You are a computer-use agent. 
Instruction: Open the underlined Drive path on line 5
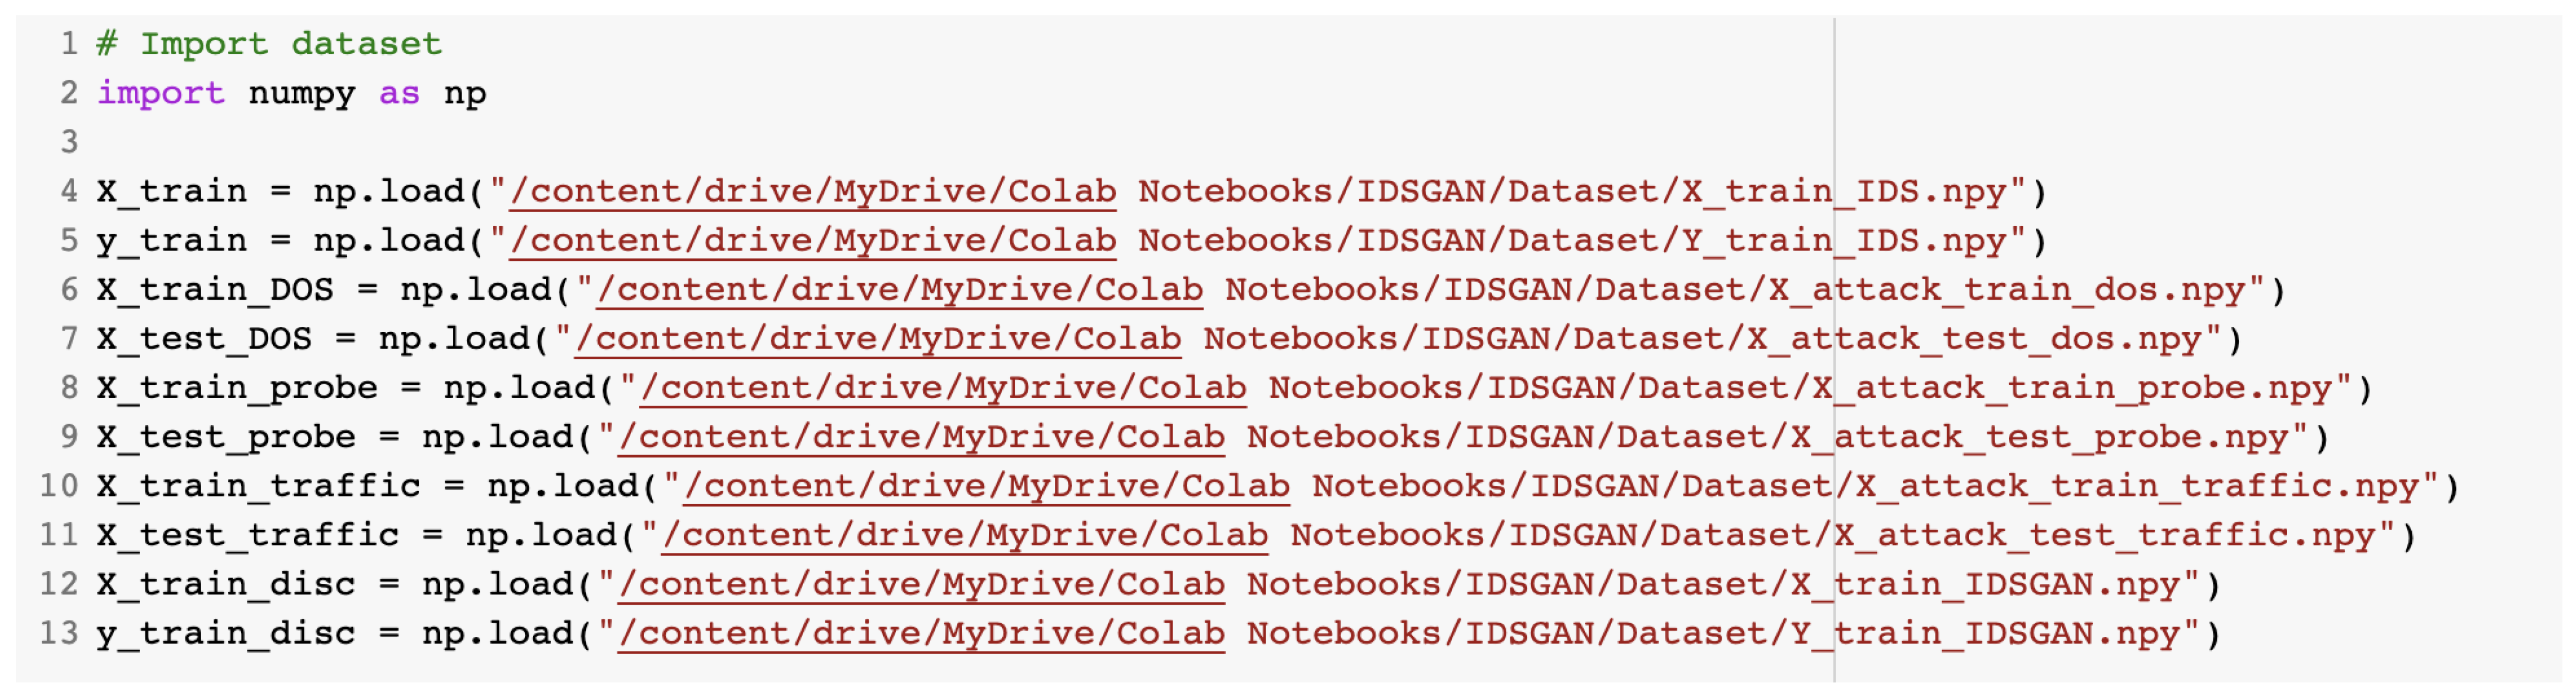812,240
